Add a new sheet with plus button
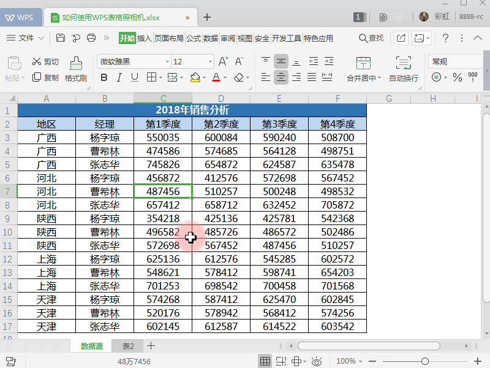The width and height of the screenshot is (490, 368). (151, 346)
